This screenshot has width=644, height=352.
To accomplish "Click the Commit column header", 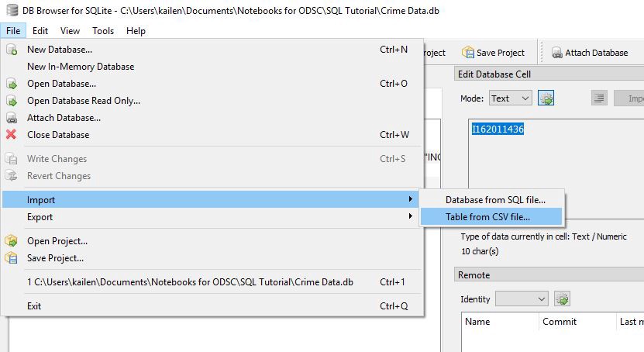I will point(577,322).
